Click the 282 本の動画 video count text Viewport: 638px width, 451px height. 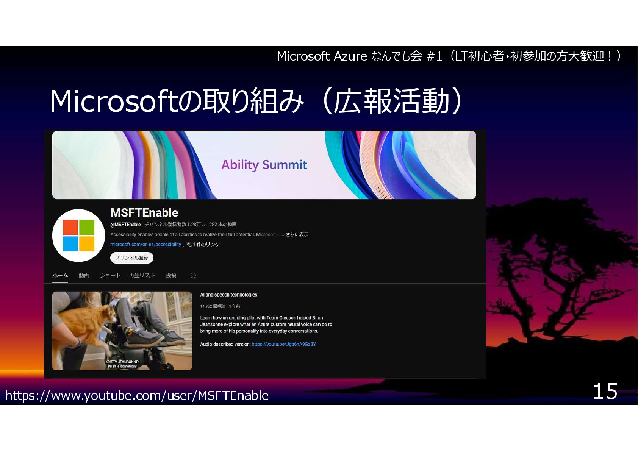click(223, 225)
